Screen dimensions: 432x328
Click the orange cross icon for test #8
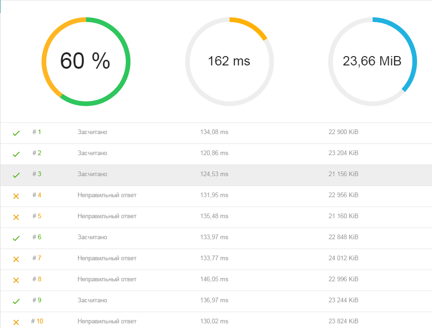click(x=16, y=280)
